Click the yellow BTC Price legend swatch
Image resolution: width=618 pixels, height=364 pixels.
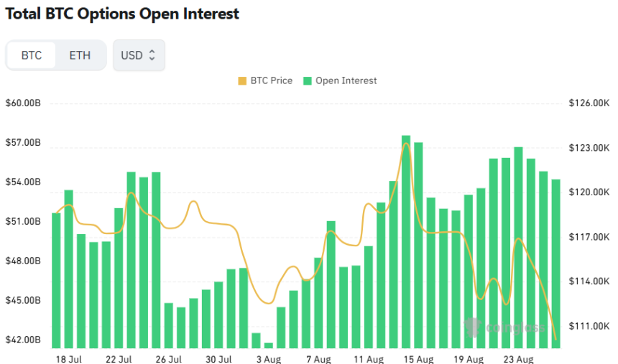coord(241,80)
